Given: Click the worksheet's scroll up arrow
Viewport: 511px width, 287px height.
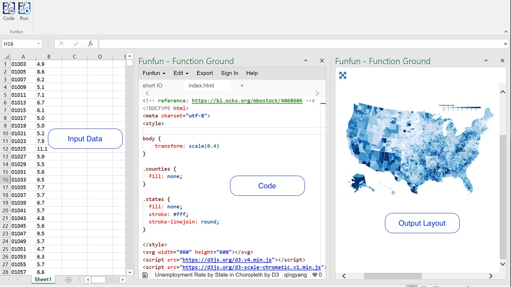Looking at the screenshot, I should coord(130,56).
